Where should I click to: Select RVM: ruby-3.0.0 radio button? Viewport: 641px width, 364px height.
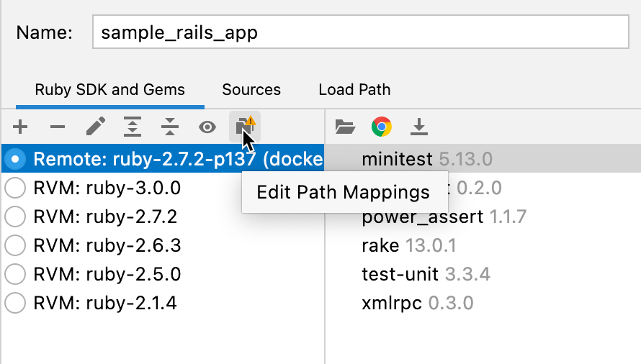point(16,188)
